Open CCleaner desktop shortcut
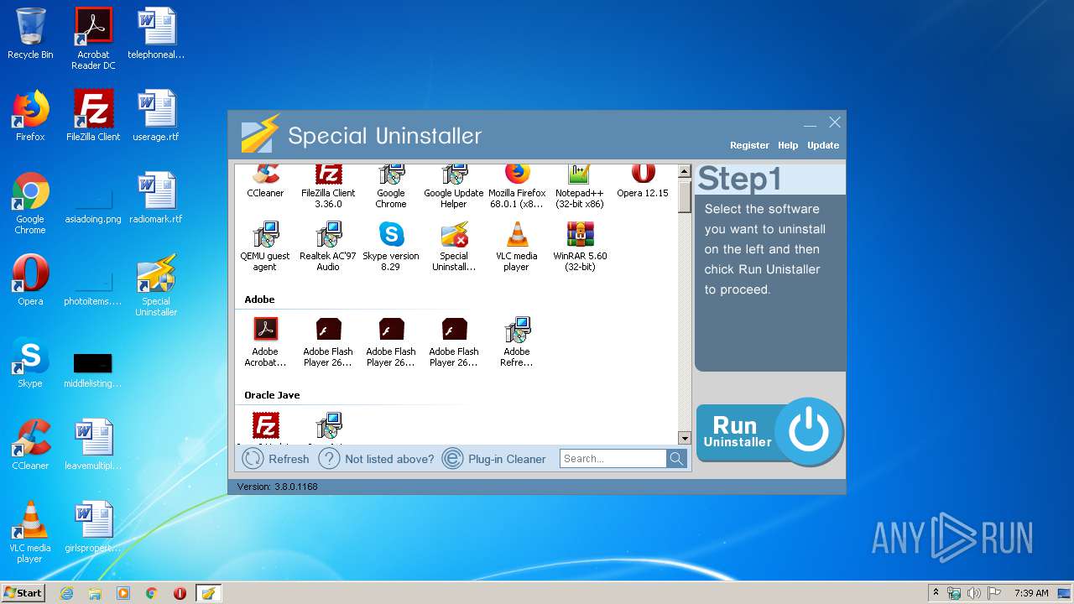The height and width of the screenshot is (604, 1074). [30, 445]
